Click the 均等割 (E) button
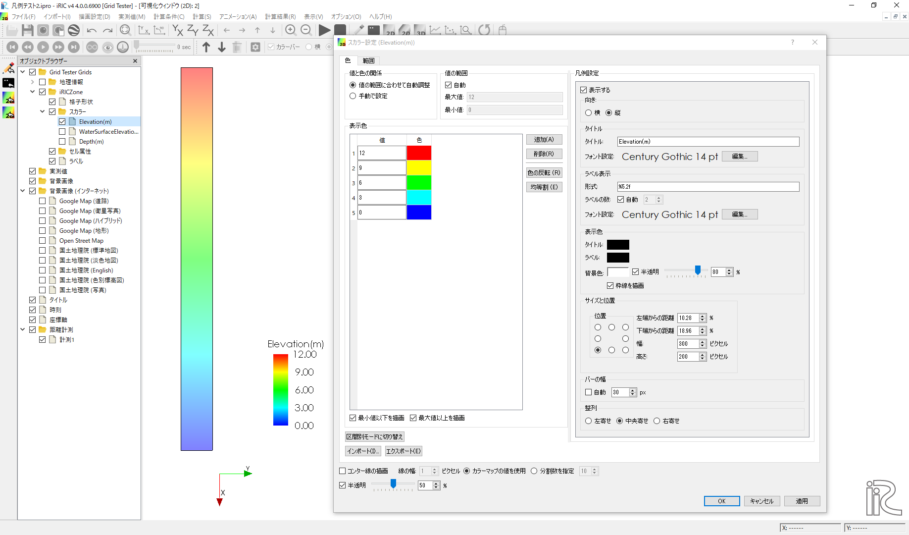Image resolution: width=909 pixels, height=535 pixels. click(x=544, y=187)
